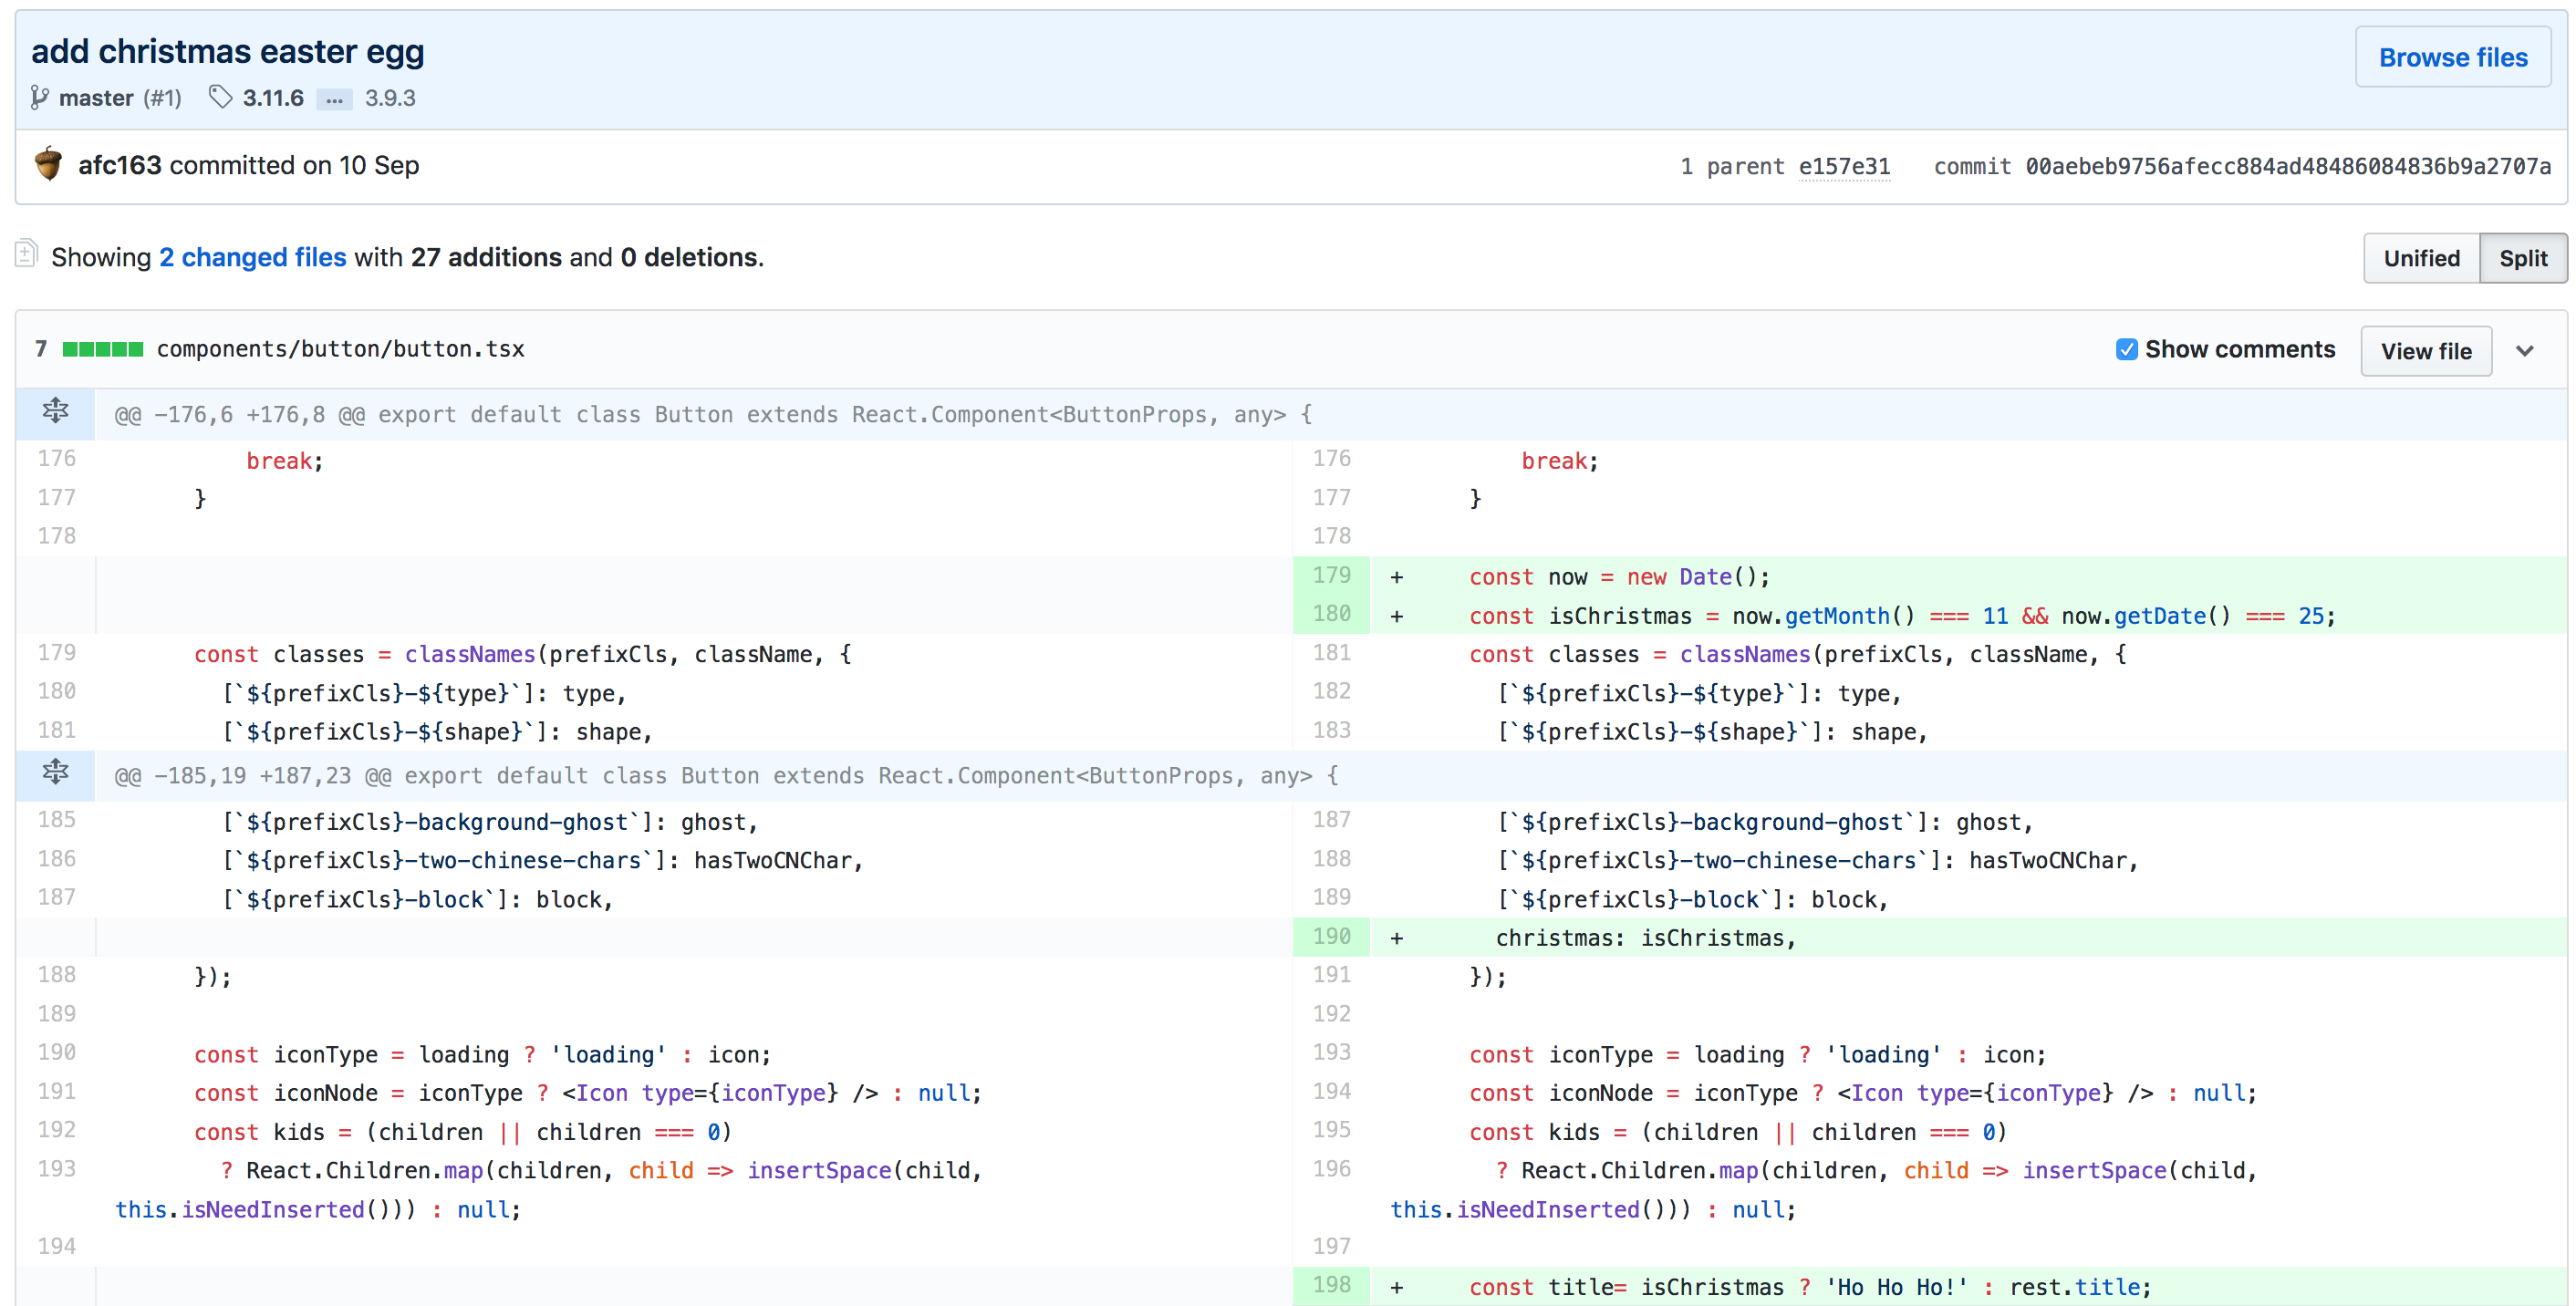Image resolution: width=2576 pixels, height=1306 pixels.
Task: Collapse the button.tsx diff with chevron
Action: click(x=2524, y=351)
